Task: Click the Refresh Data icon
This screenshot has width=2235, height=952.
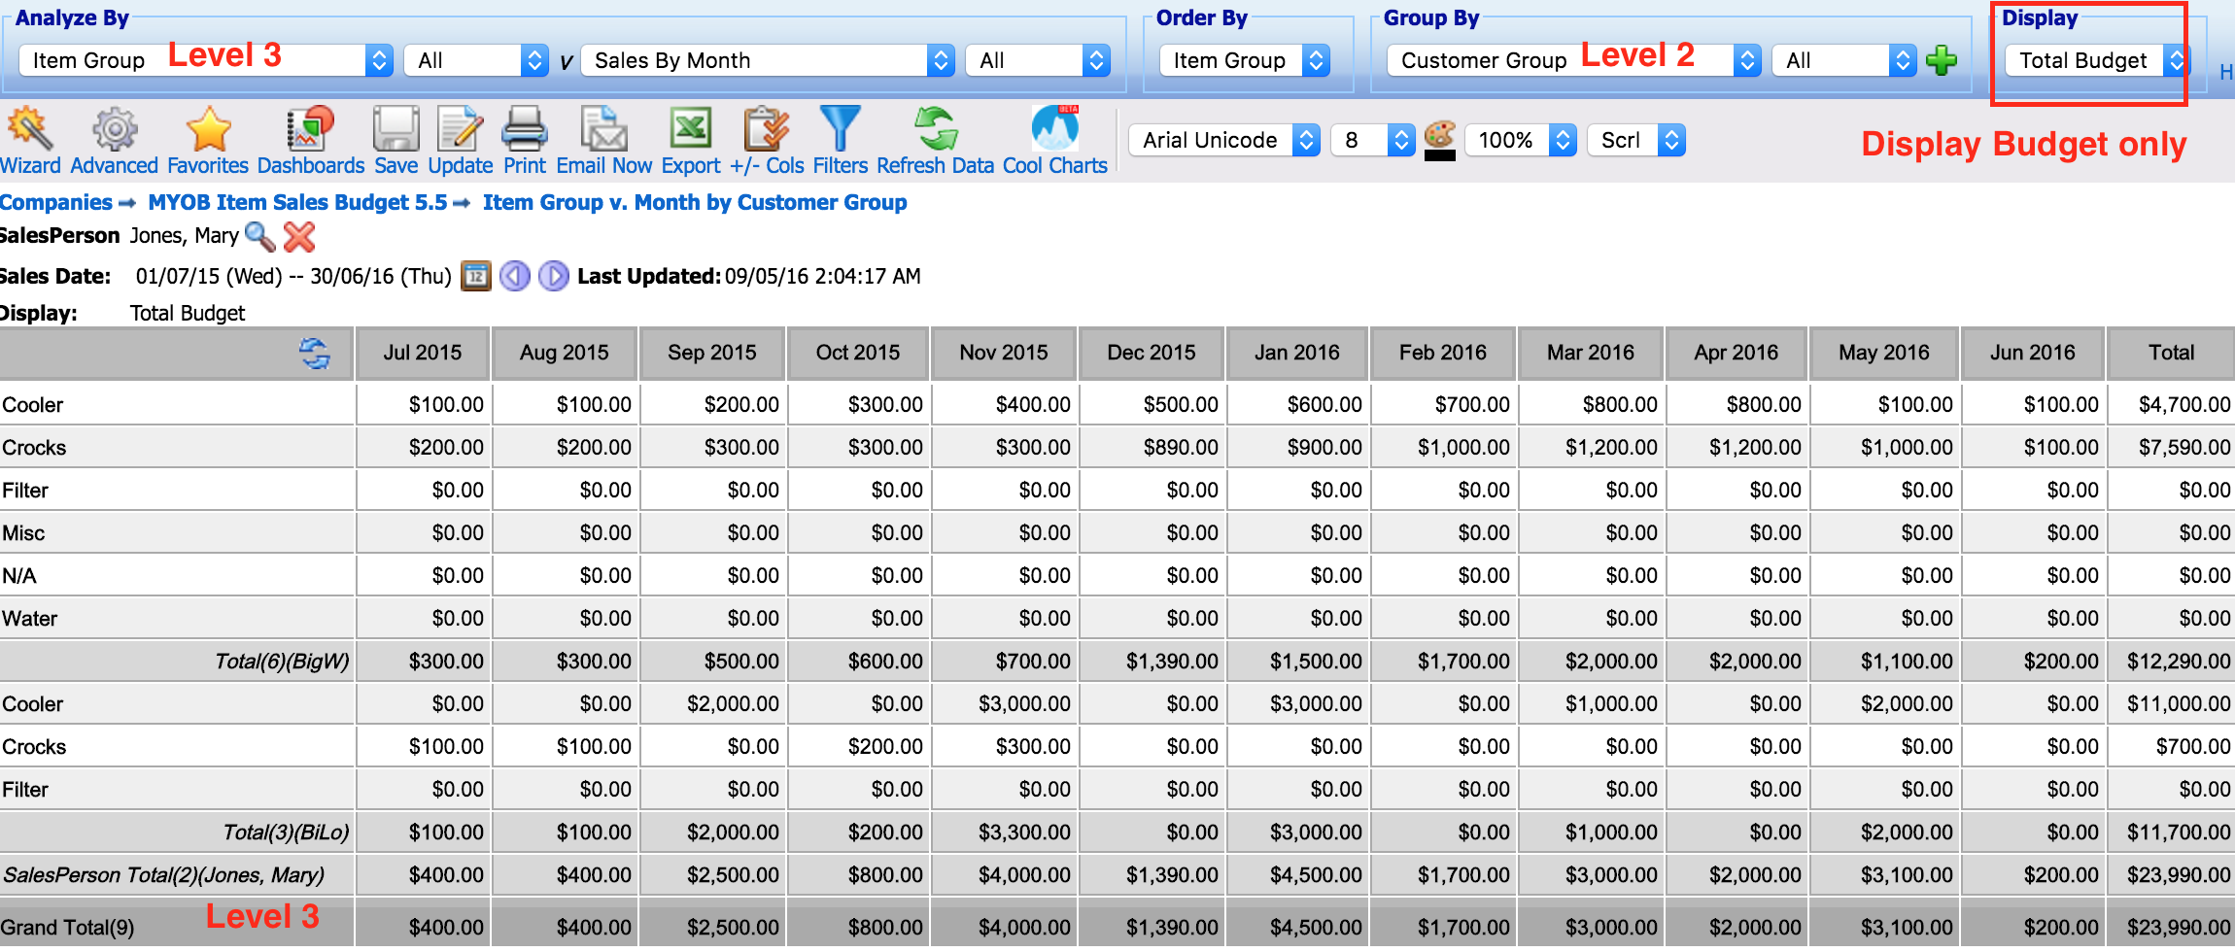Action: click(x=936, y=129)
